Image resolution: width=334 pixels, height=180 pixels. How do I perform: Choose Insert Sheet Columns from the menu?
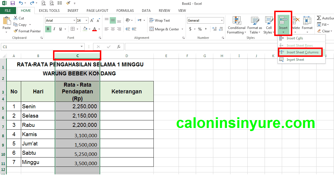(x=302, y=52)
